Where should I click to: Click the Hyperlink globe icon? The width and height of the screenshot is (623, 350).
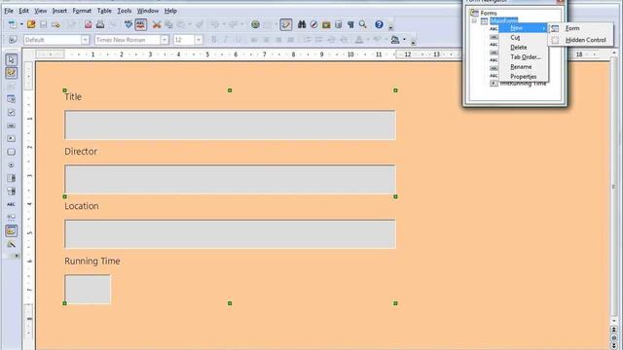(255, 24)
